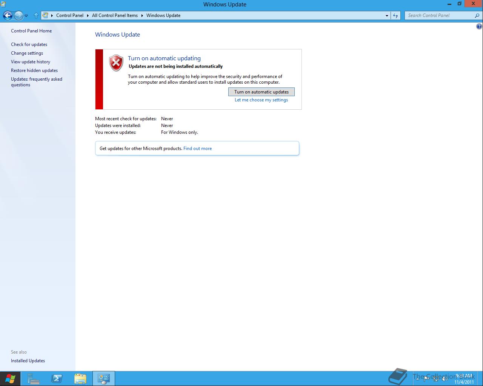Open Updates: frequently asked questions

coord(37,82)
